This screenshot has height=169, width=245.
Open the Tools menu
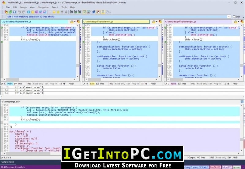pos(64,7)
